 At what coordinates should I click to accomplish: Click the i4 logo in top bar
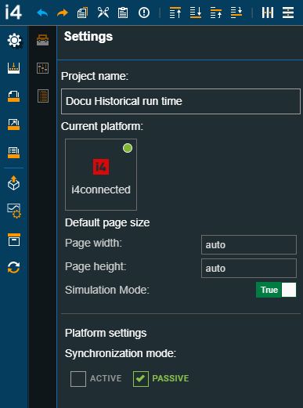coord(13,13)
